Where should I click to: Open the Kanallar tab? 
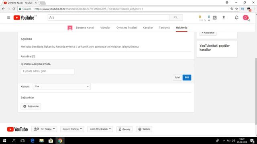tap(148, 28)
